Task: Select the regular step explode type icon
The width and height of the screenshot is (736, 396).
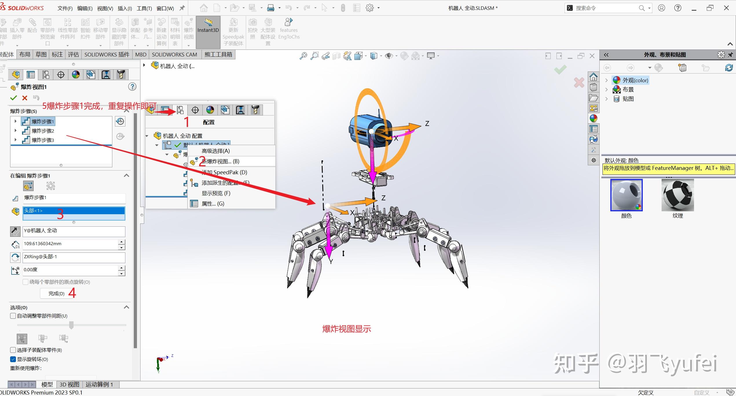Action: coord(28,186)
